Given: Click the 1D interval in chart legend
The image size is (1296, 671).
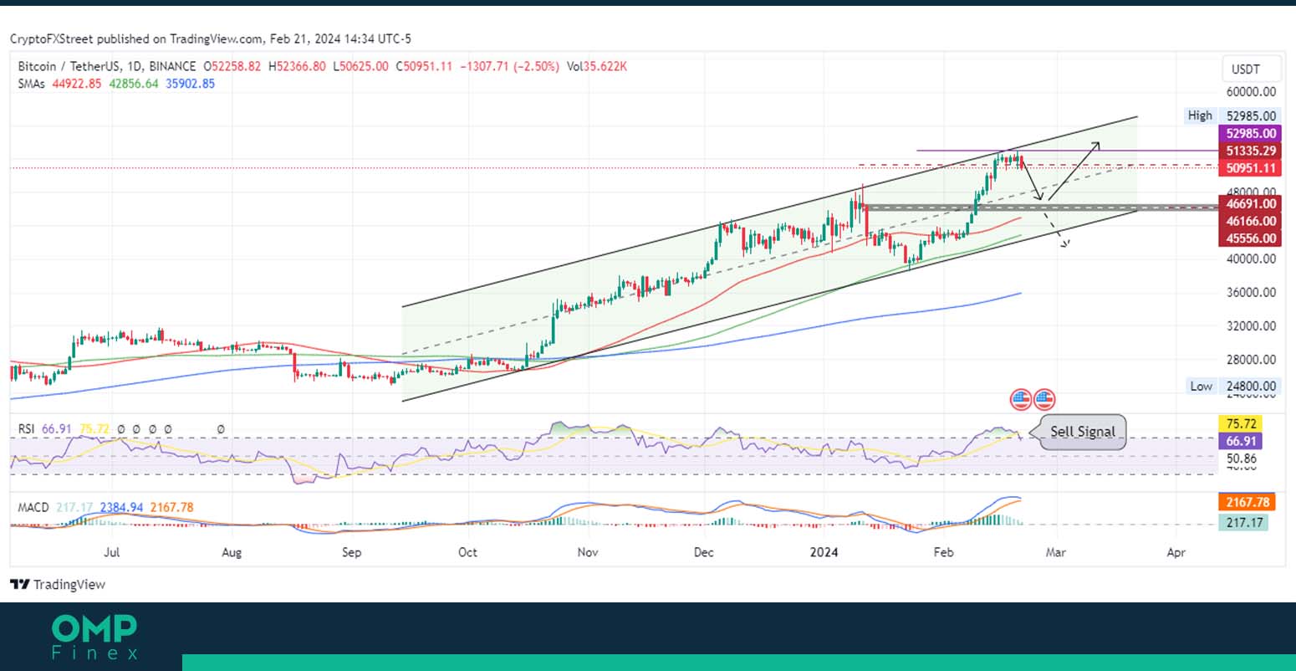Looking at the screenshot, I should [x=135, y=66].
